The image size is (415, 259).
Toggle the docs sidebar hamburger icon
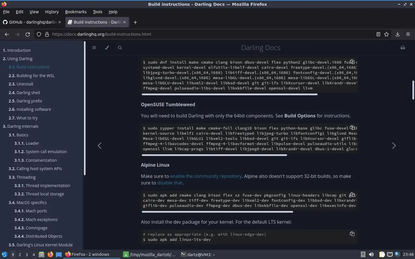pos(94,48)
